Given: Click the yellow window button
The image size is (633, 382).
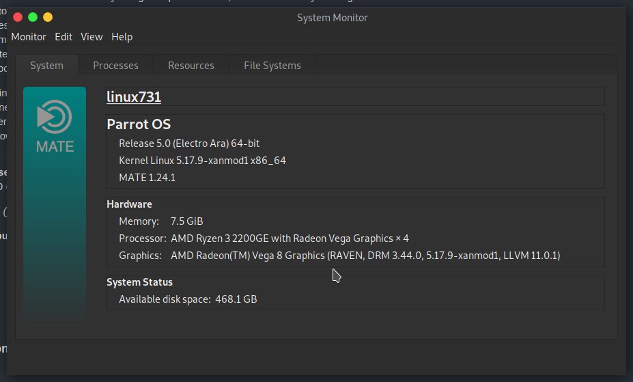Looking at the screenshot, I should click(x=48, y=17).
